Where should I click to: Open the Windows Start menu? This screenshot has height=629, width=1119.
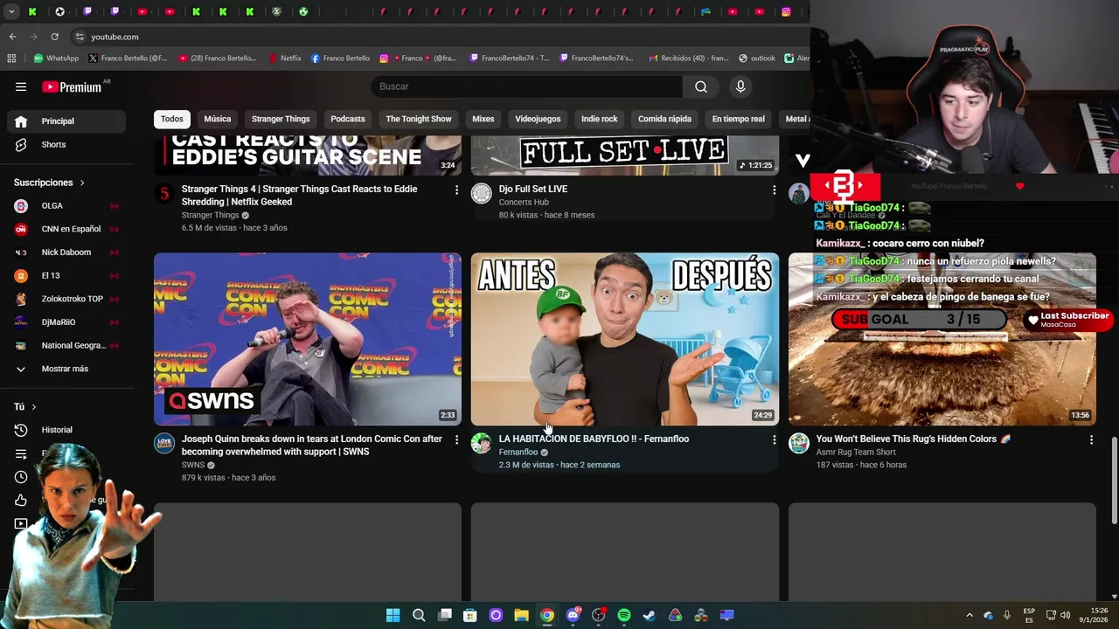pos(393,615)
